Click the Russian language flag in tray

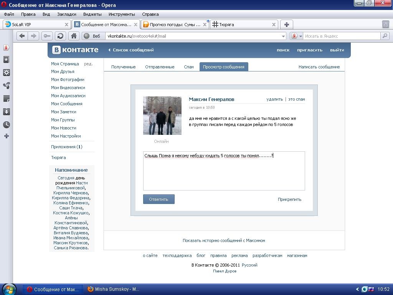pyautogui.click(x=371, y=289)
